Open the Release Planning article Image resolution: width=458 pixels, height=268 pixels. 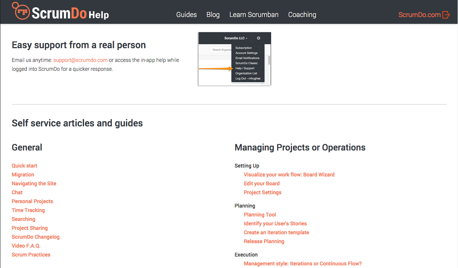click(x=264, y=241)
